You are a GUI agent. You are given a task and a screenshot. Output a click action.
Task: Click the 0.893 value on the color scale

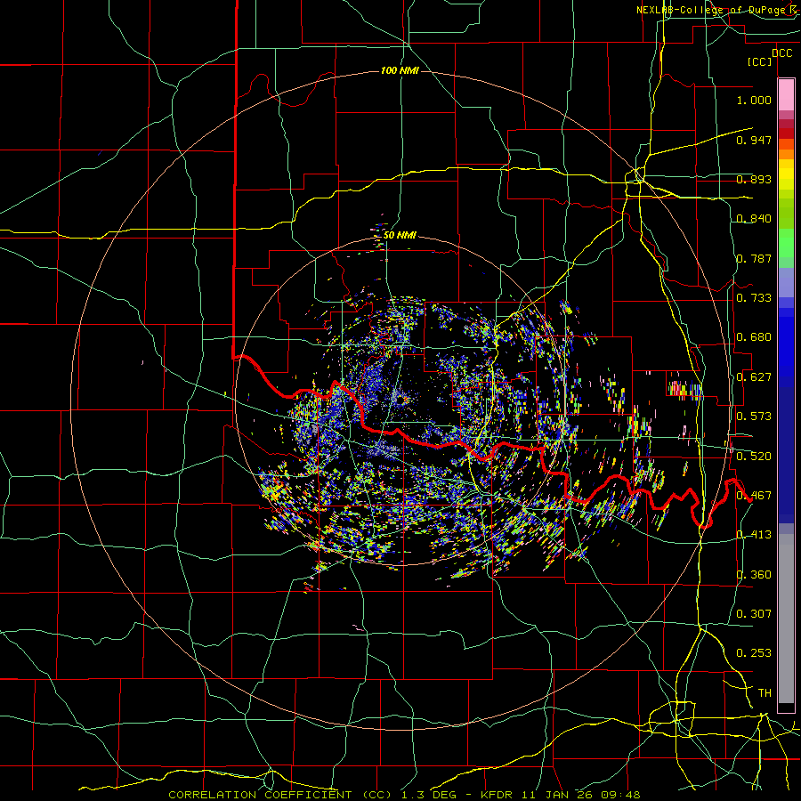[754, 179]
